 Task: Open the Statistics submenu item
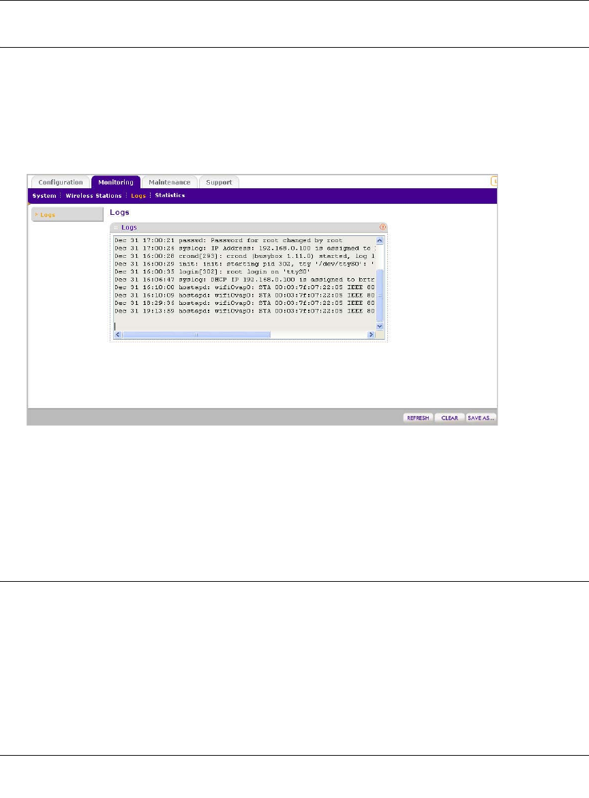click(x=170, y=196)
